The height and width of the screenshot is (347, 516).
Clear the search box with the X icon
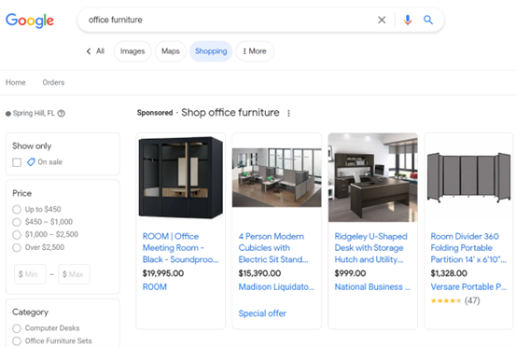pyautogui.click(x=382, y=21)
